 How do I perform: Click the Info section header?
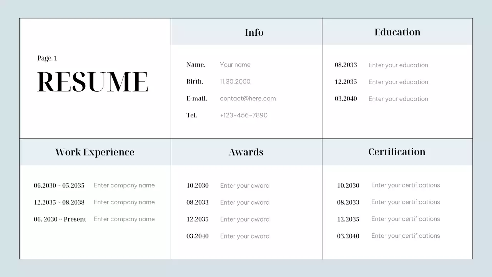click(x=254, y=32)
